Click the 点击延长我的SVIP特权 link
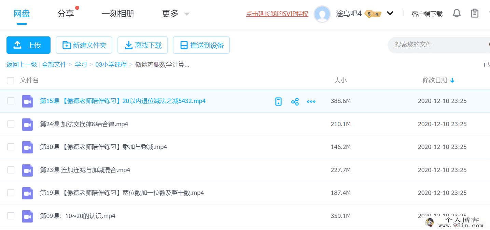Viewport: 490px width, 230px height. click(277, 14)
